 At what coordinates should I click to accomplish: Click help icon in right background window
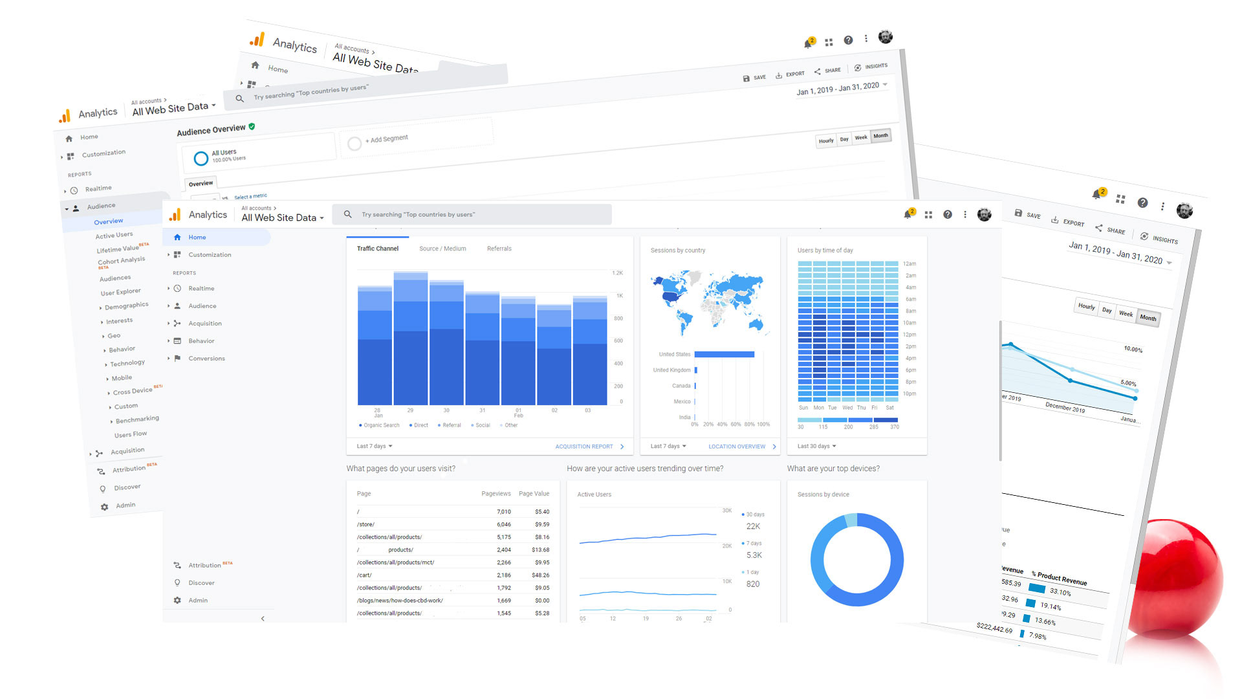click(1143, 203)
